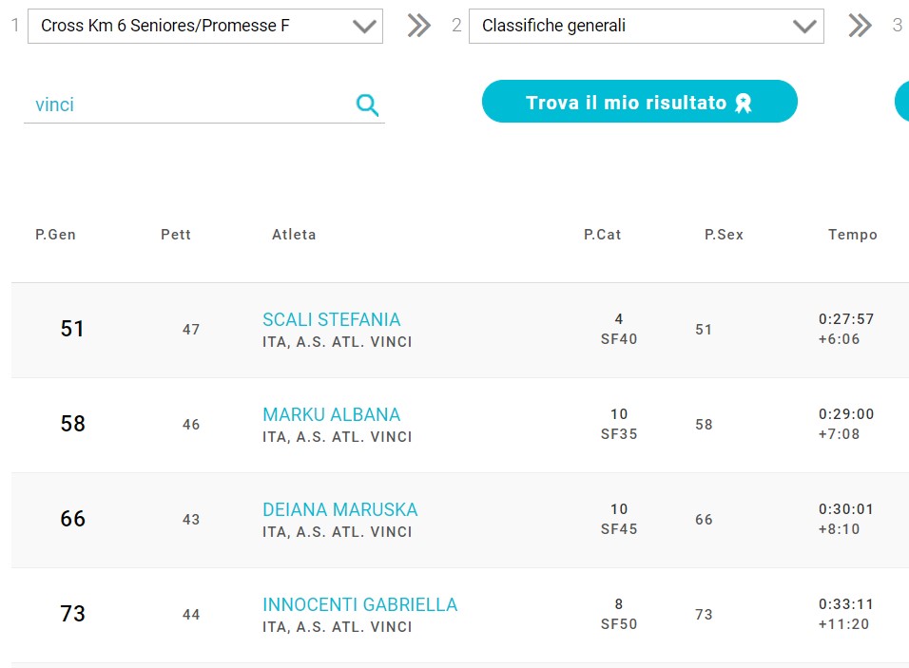Sort by Pett column header
The image size is (909, 668).
point(176,235)
